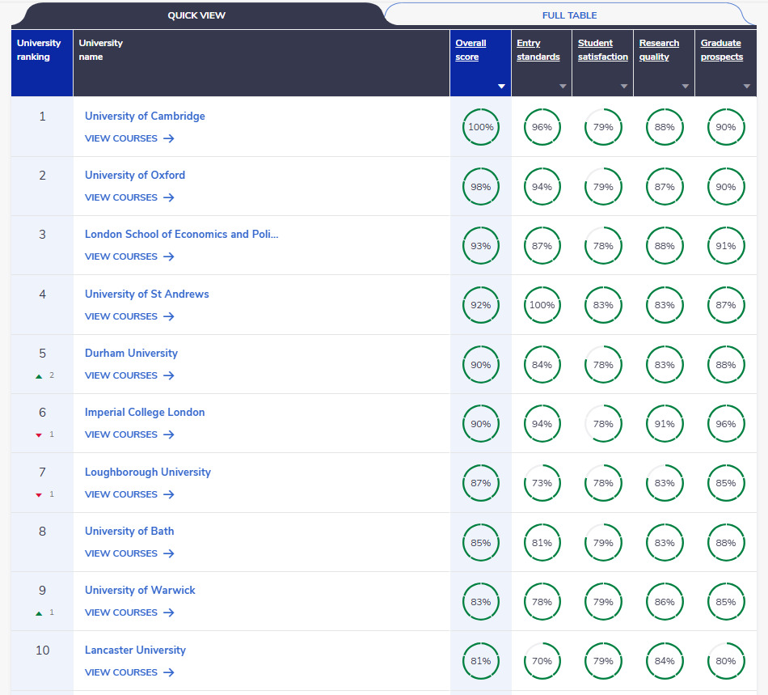Sort by Student satisfaction dropdown arrow

click(624, 86)
